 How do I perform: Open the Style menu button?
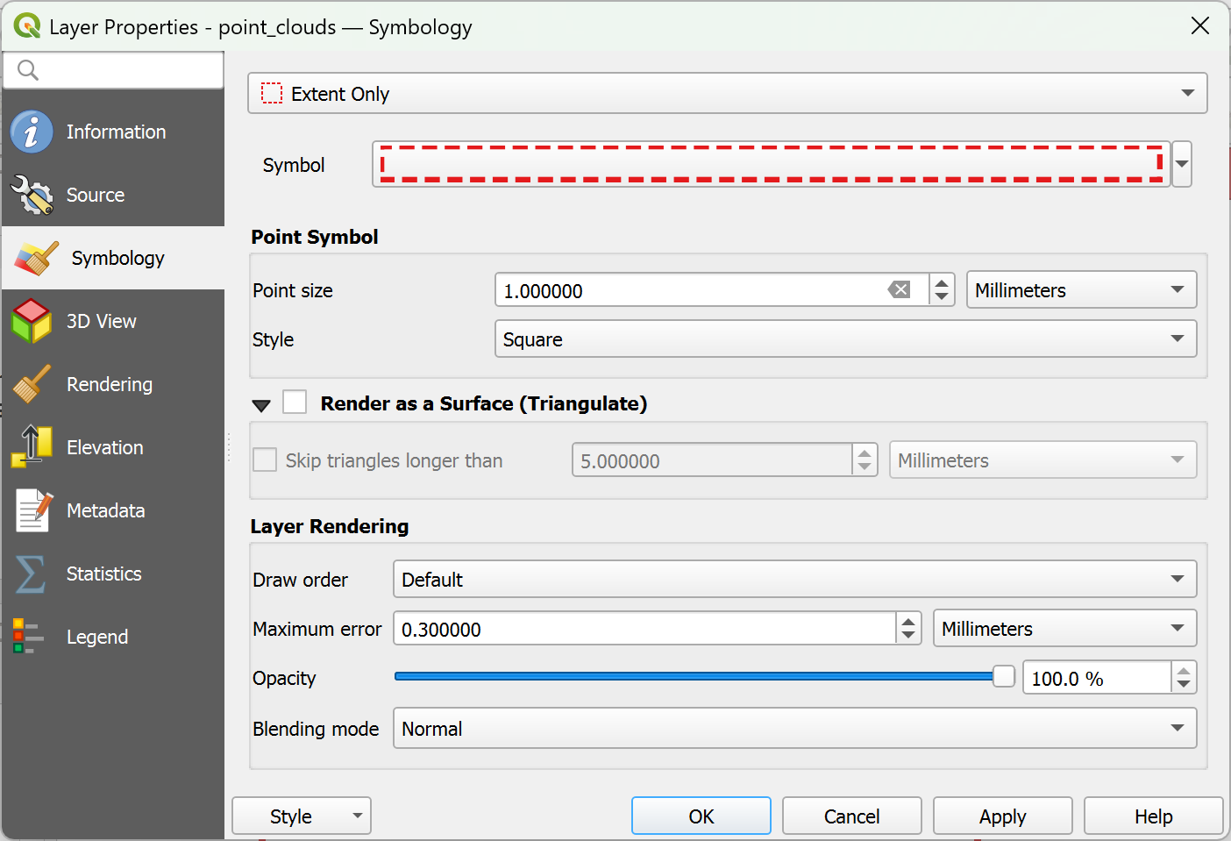click(301, 816)
